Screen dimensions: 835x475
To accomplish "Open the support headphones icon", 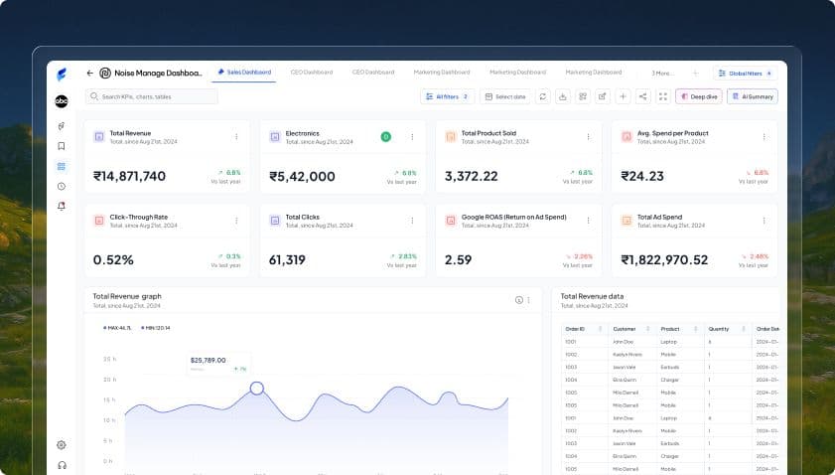I will [x=62, y=465].
